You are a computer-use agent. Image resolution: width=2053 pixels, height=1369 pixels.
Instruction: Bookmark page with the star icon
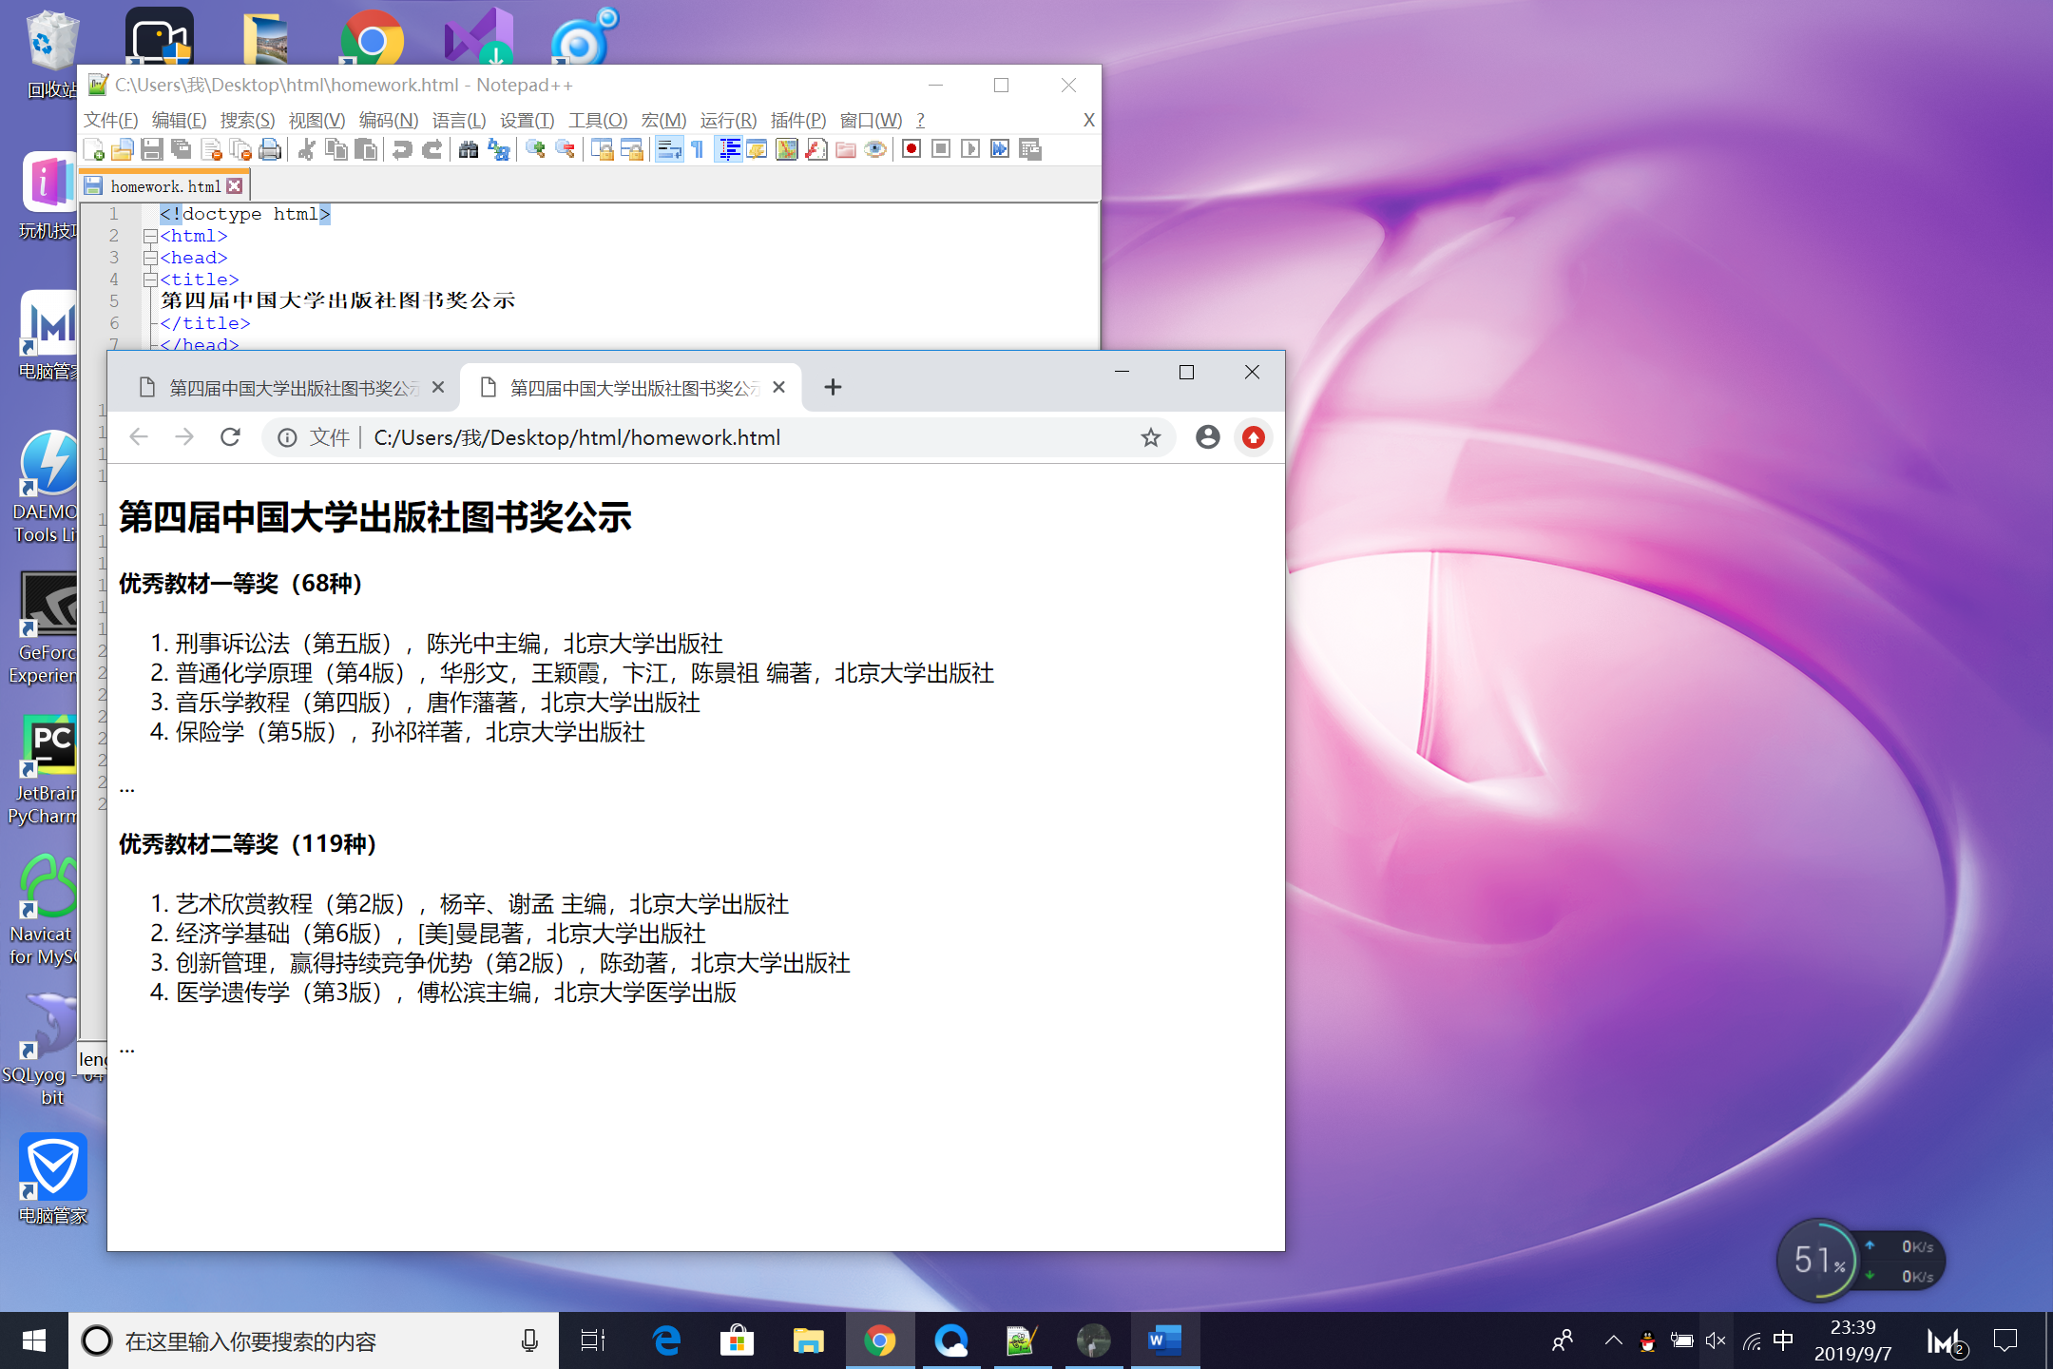pyautogui.click(x=1150, y=437)
